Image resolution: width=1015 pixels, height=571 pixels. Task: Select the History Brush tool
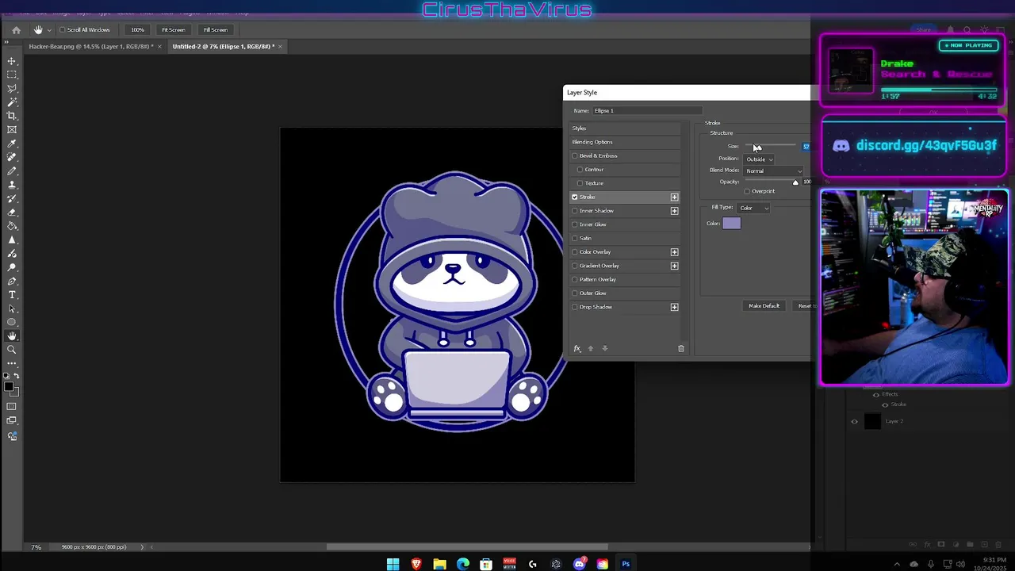[12, 198]
